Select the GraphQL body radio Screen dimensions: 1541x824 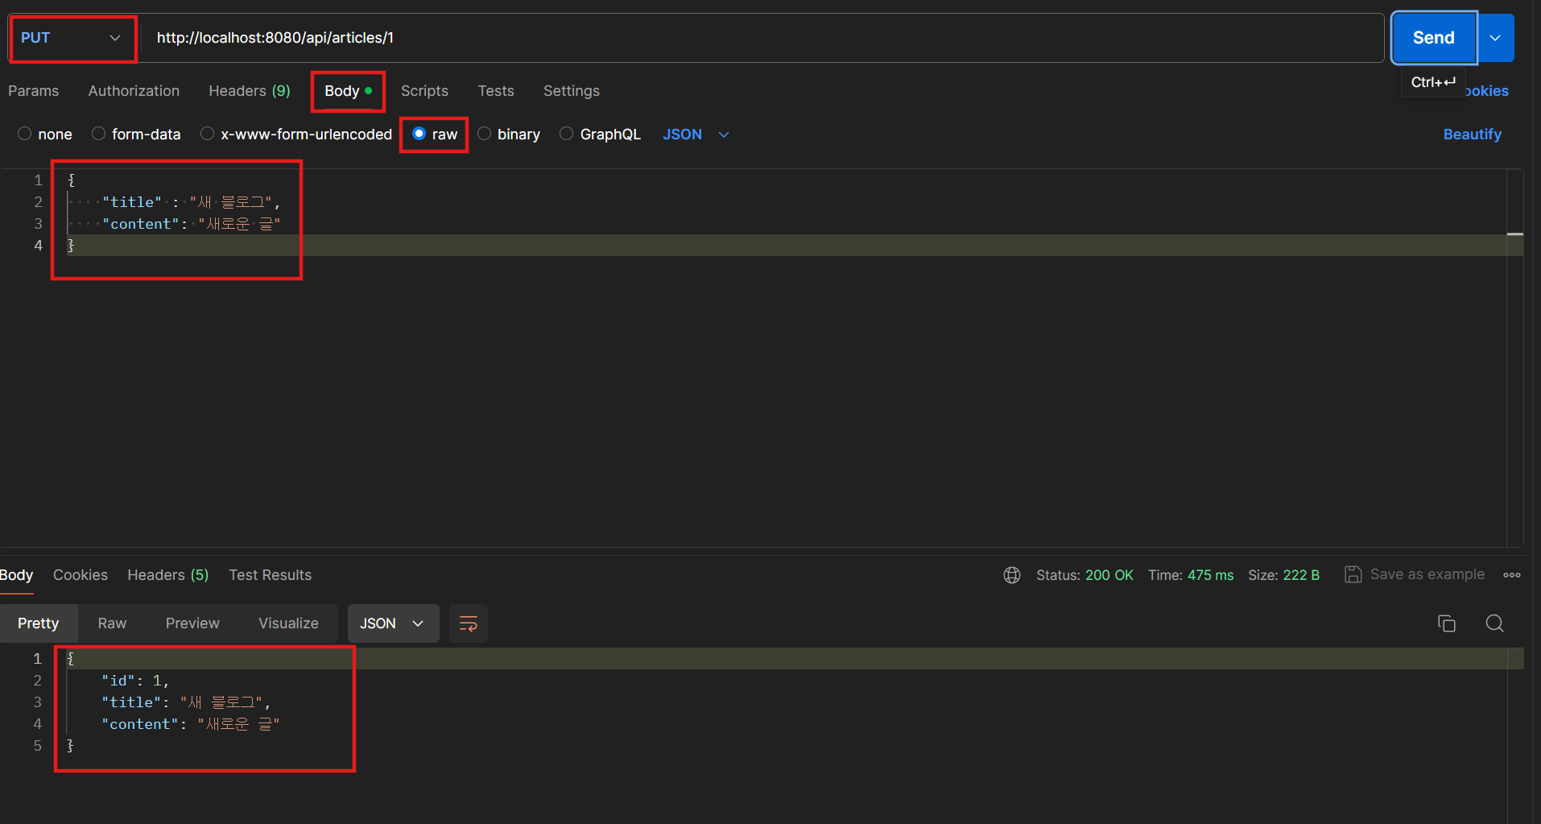[567, 134]
